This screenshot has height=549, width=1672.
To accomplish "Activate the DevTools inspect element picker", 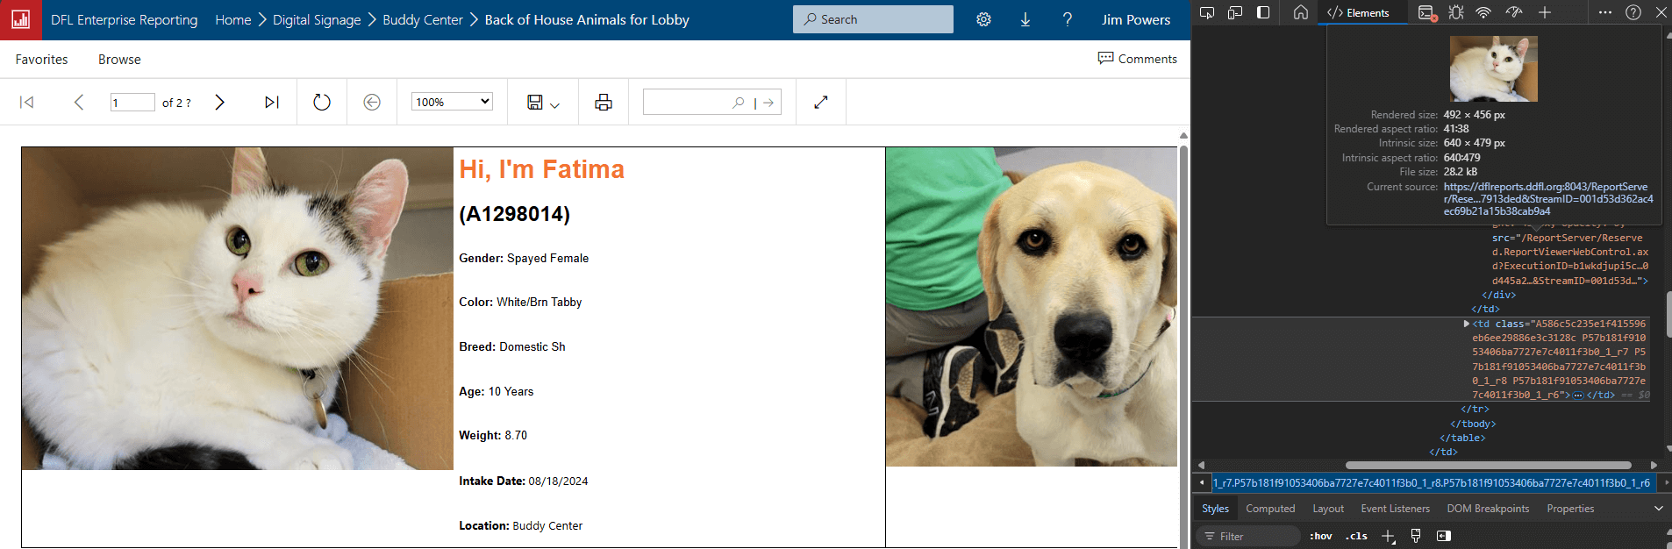I will (1207, 12).
